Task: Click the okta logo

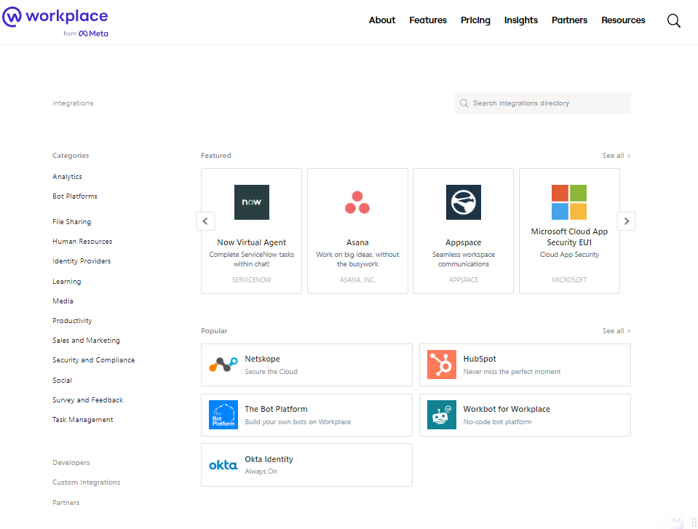Action: pyautogui.click(x=223, y=465)
